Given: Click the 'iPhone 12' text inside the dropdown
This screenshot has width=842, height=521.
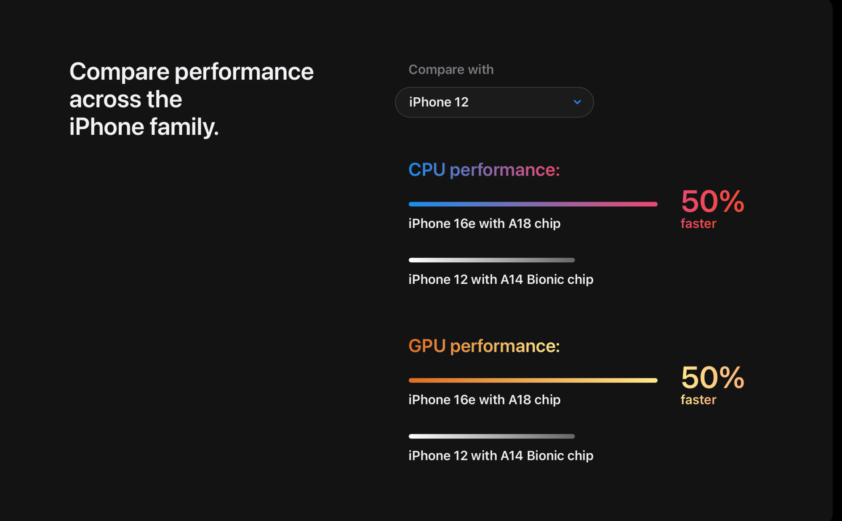Looking at the screenshot, I should [x=439, y=102].
